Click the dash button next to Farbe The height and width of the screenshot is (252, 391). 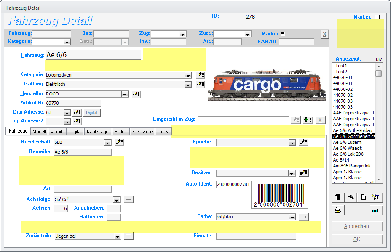coord(304,217)
